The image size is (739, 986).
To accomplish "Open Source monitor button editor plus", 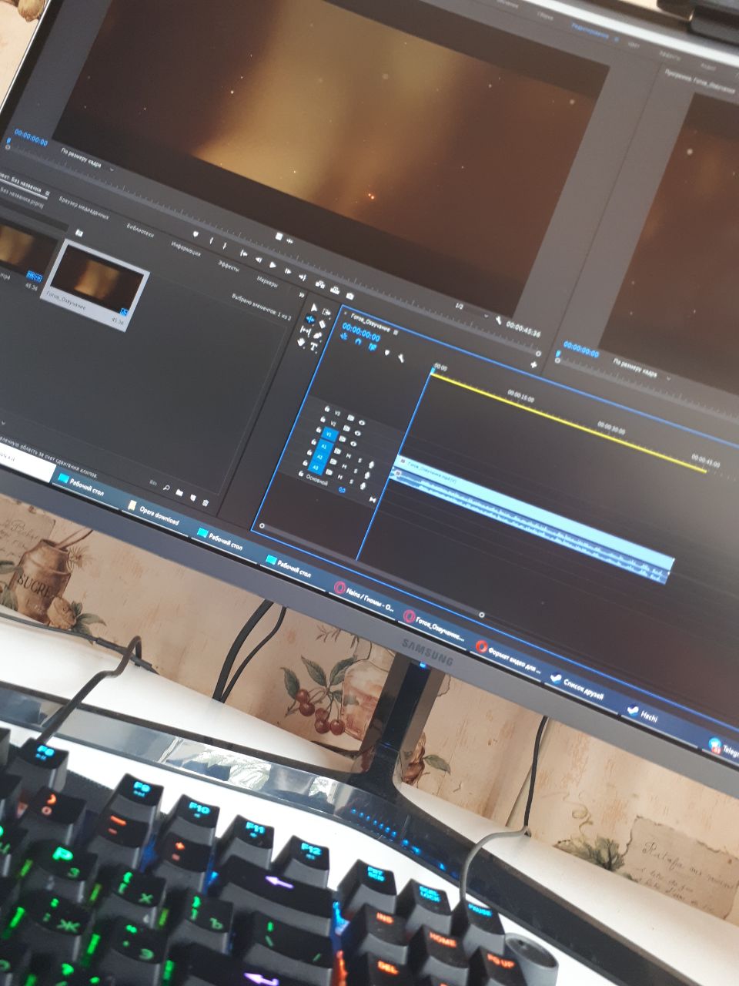I will pos(533,364).
